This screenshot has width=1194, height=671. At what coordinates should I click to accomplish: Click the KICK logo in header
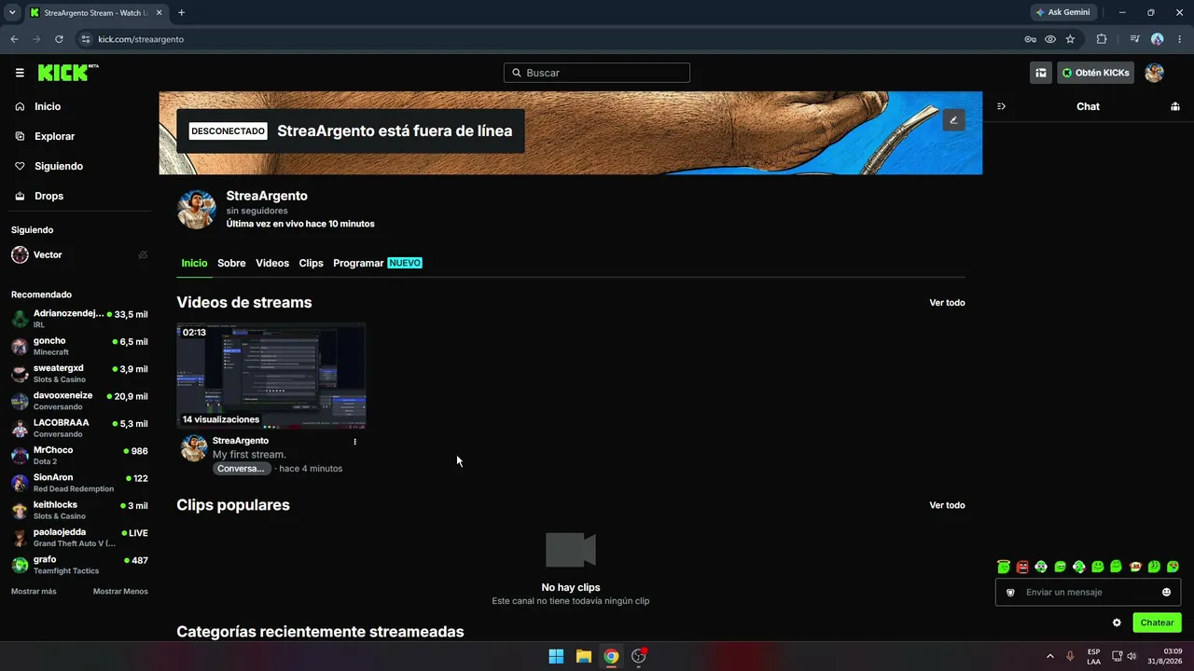coord(68,73)
